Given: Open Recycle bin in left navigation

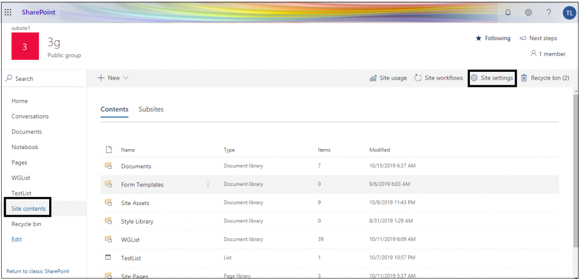Looking at the screenshot, I should [x=26, y=224].
